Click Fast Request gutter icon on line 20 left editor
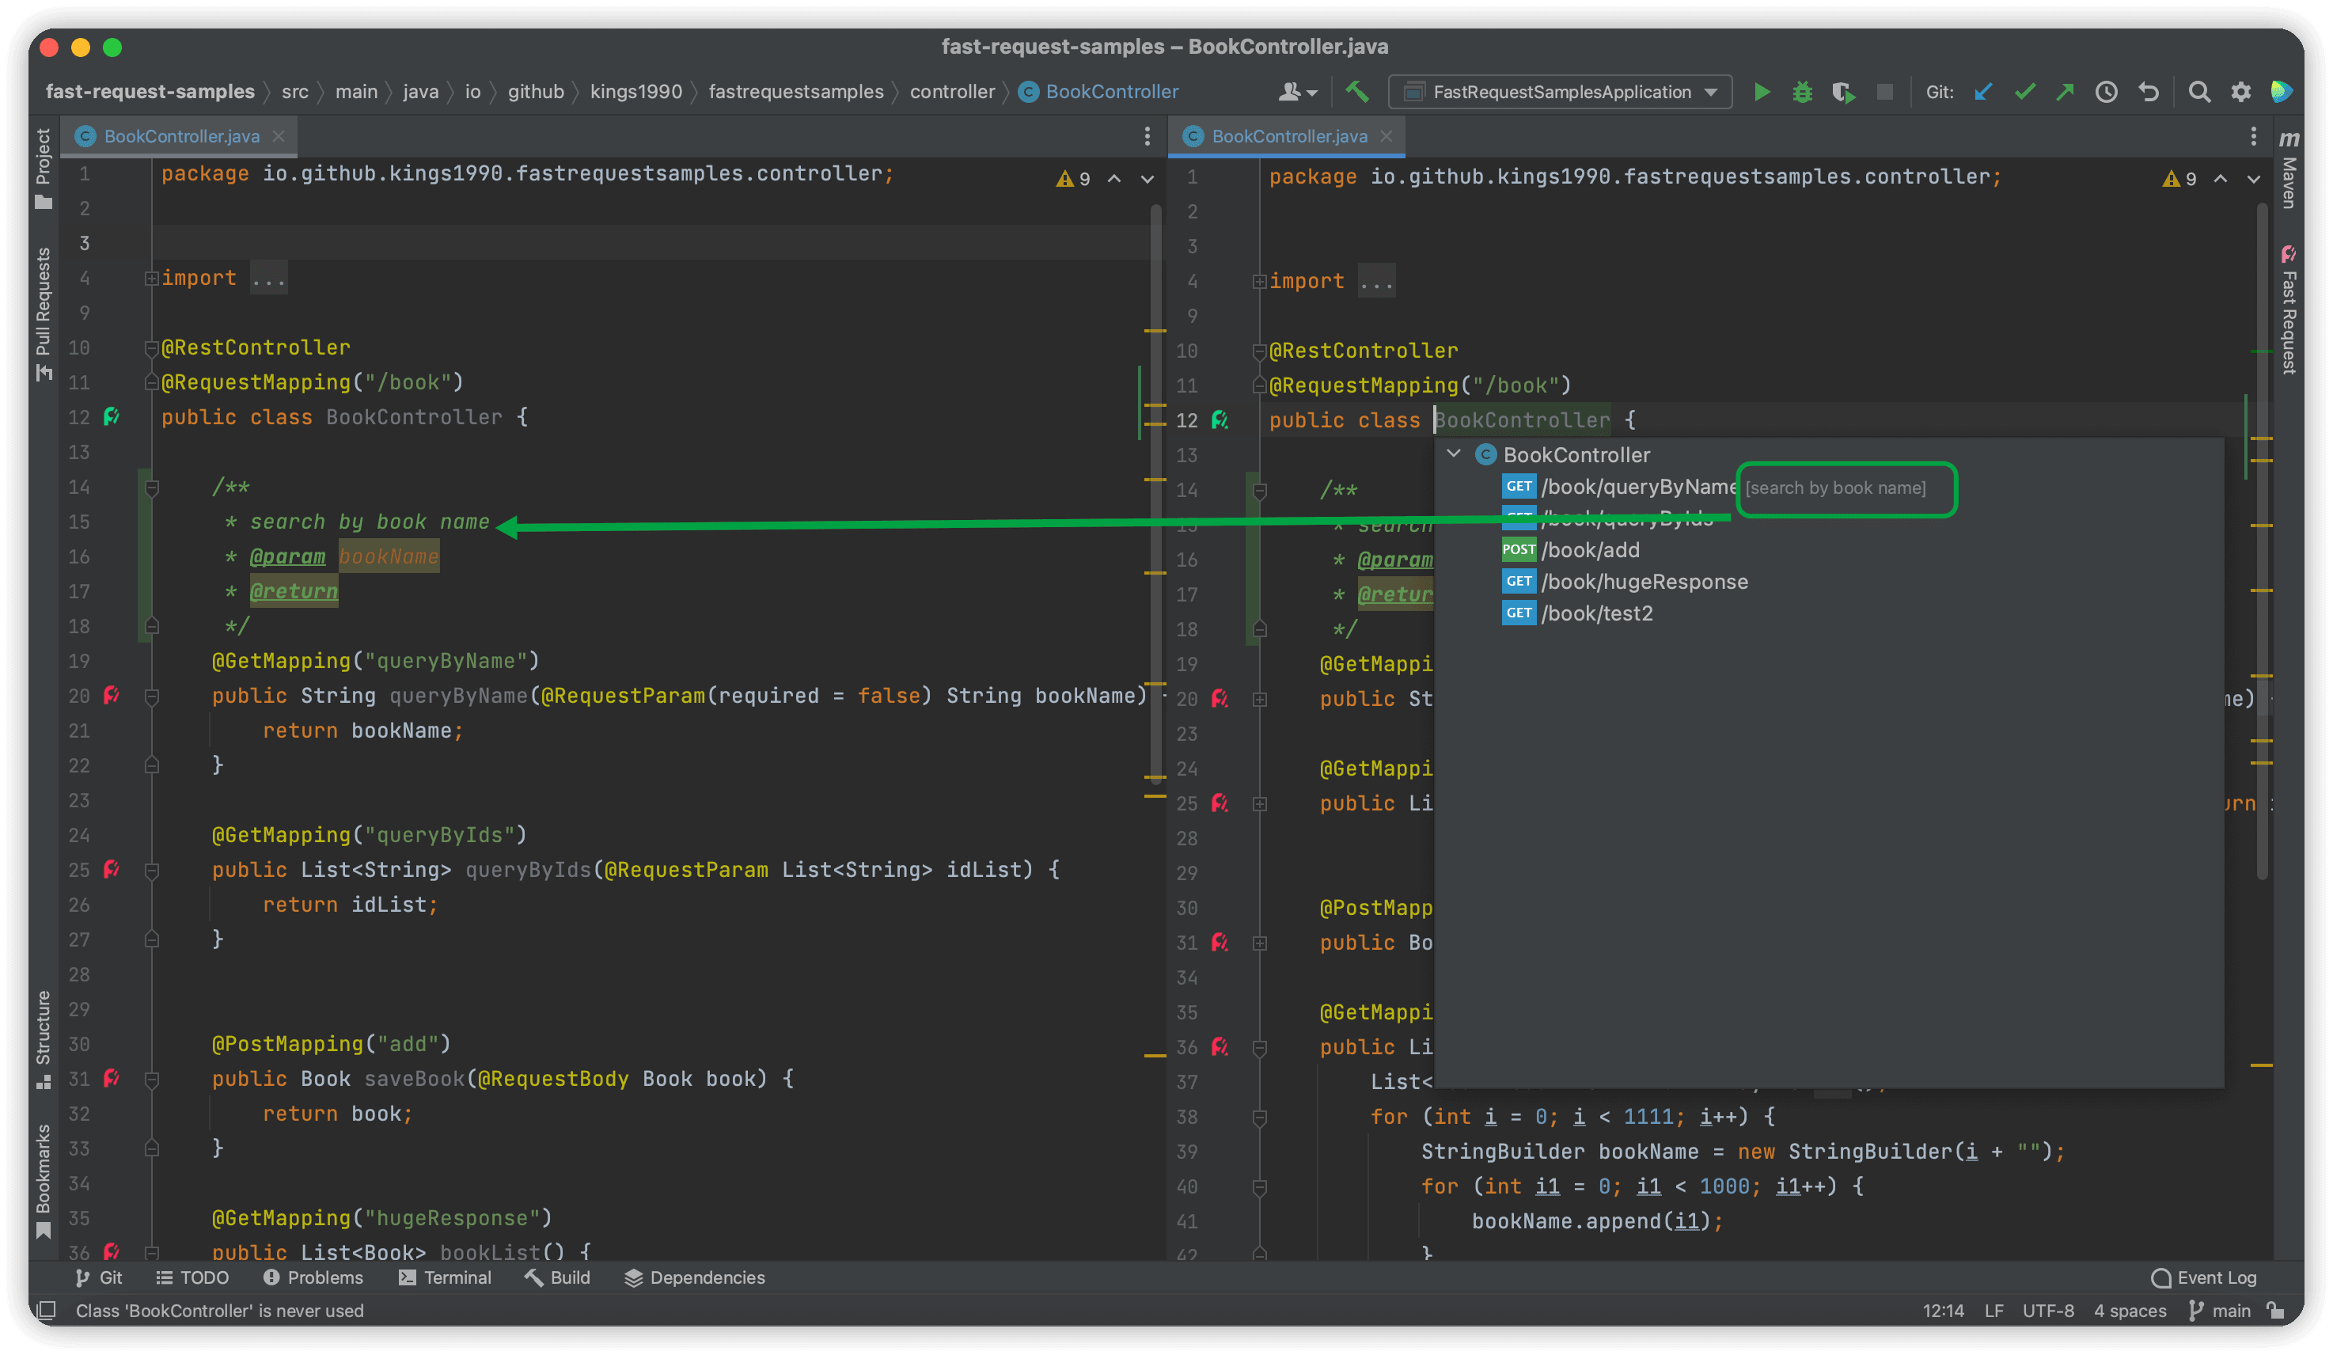 tap(112, 695)
